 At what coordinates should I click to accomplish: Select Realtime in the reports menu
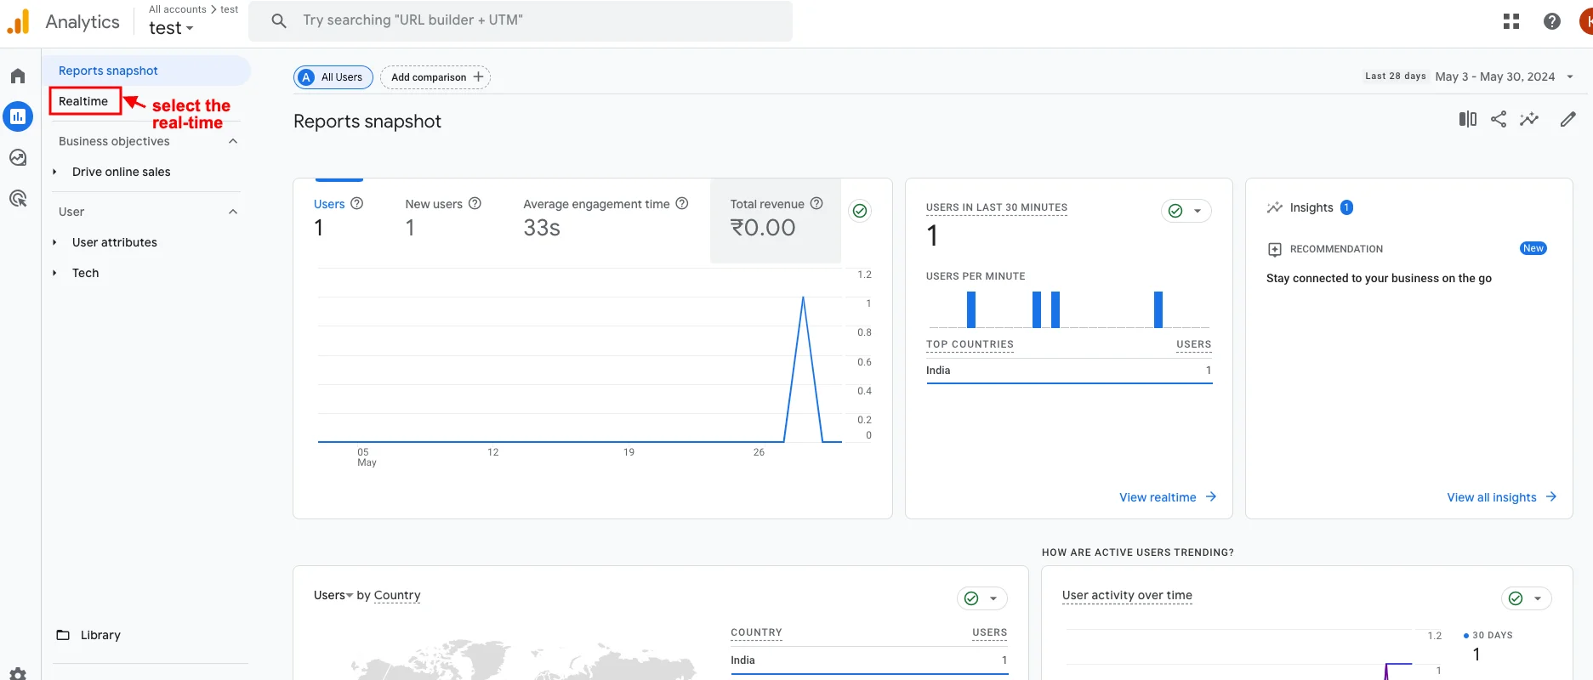(x=83, y=101)
